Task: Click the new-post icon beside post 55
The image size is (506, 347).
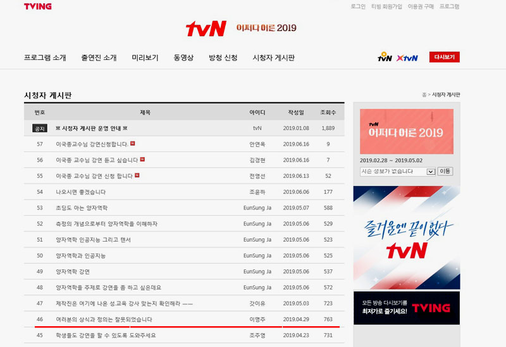Action: (x=137, y=175)
